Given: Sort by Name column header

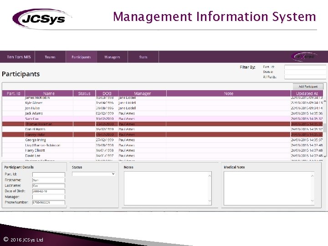Looking at the screenshot, I should tap(49, 93).
